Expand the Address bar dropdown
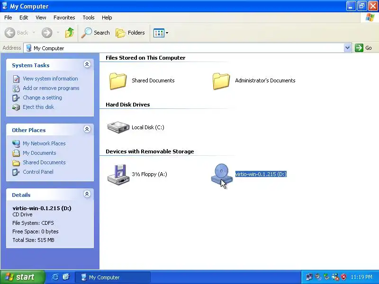Image resolution: width=379 pixels, height=284 pixels. pyautogui.click(x=347, y=48)
